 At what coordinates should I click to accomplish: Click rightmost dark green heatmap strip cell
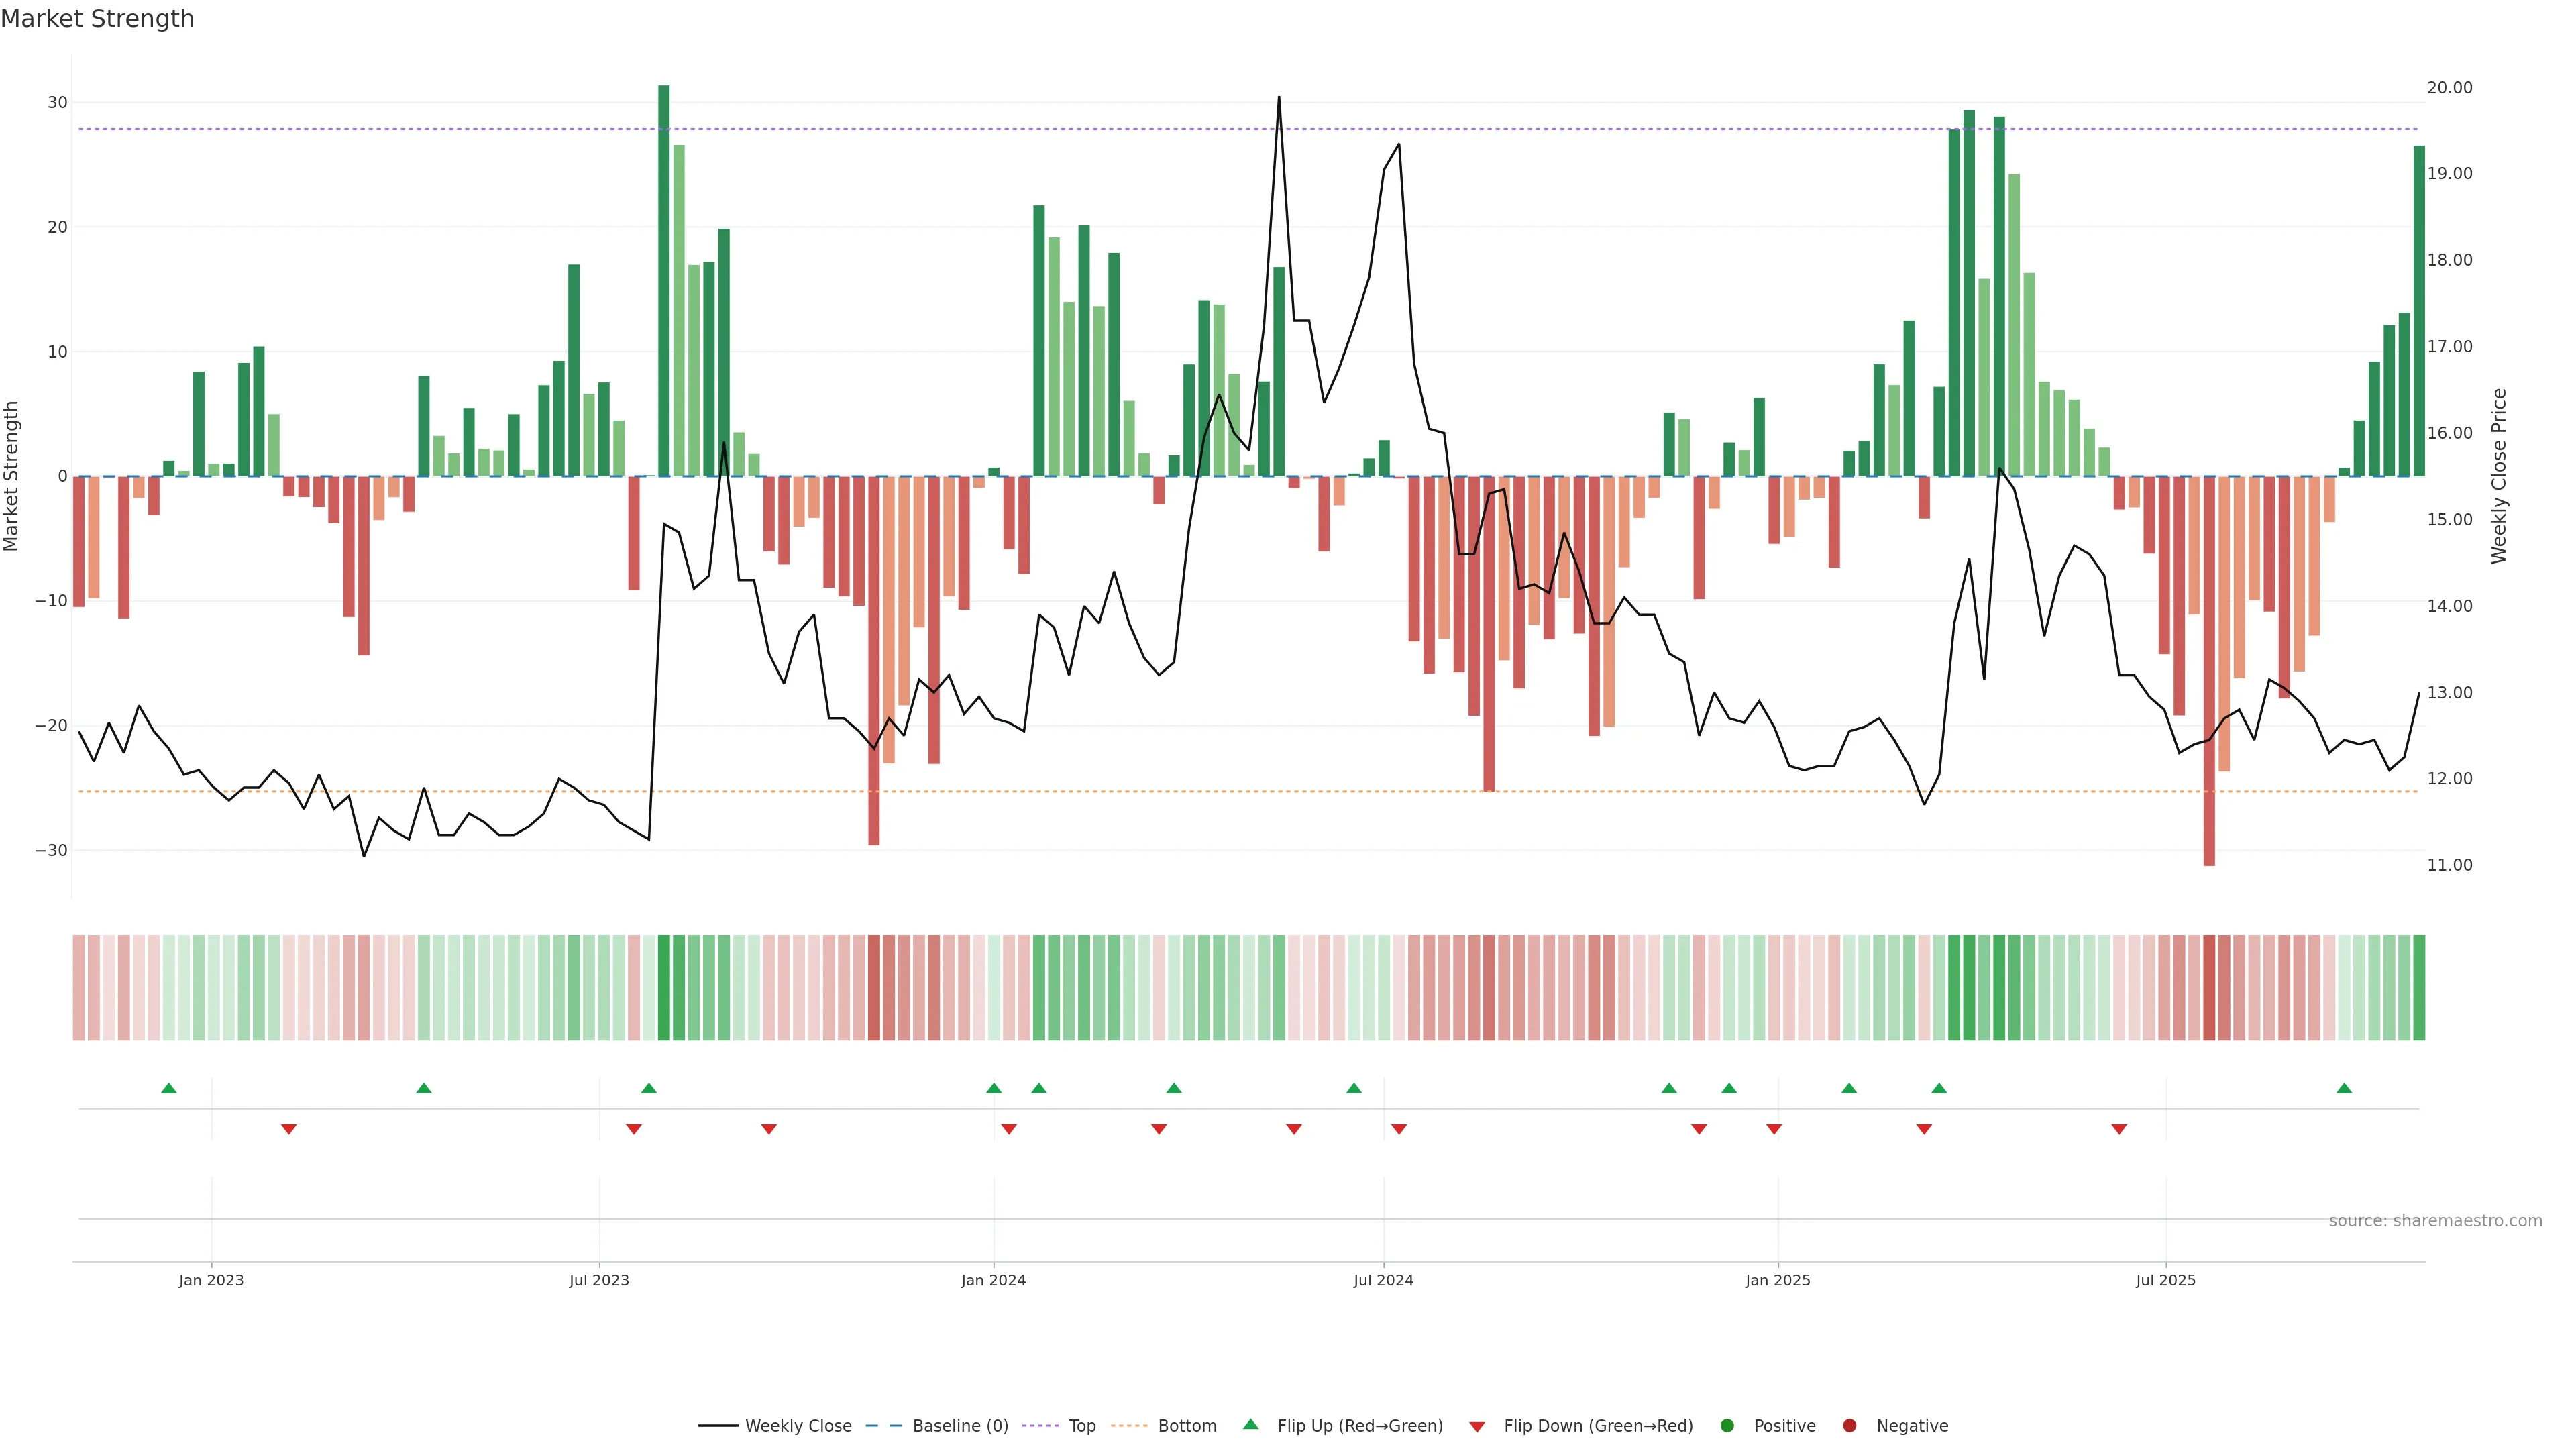[2419, 987]
